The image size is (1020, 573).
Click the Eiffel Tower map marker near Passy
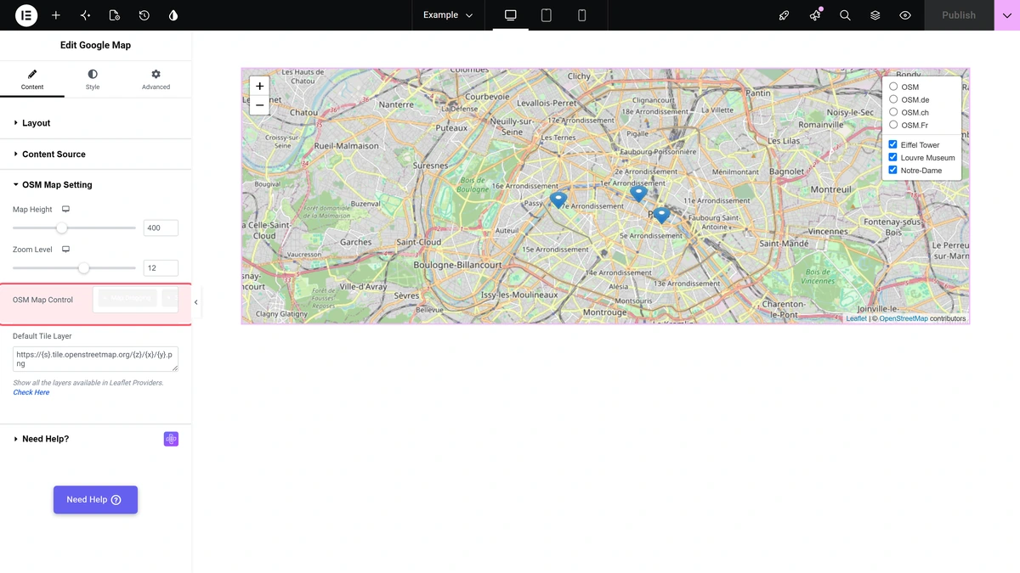point(558,200)
